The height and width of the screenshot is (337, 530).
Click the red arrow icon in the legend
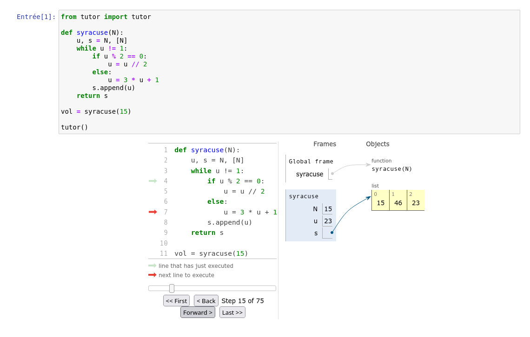152,275
